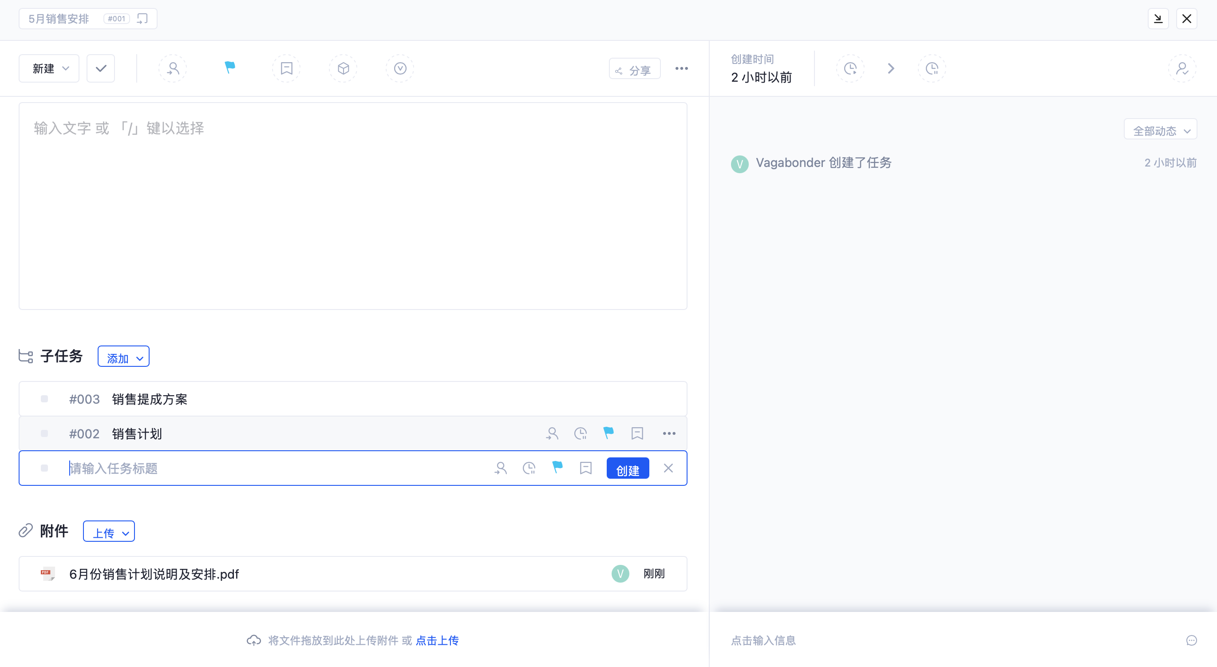Click the 点击上传 link

437,640
